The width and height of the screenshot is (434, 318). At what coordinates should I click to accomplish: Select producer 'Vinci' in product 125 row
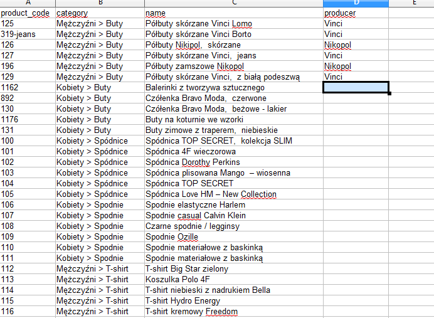[x=356, y=24]
